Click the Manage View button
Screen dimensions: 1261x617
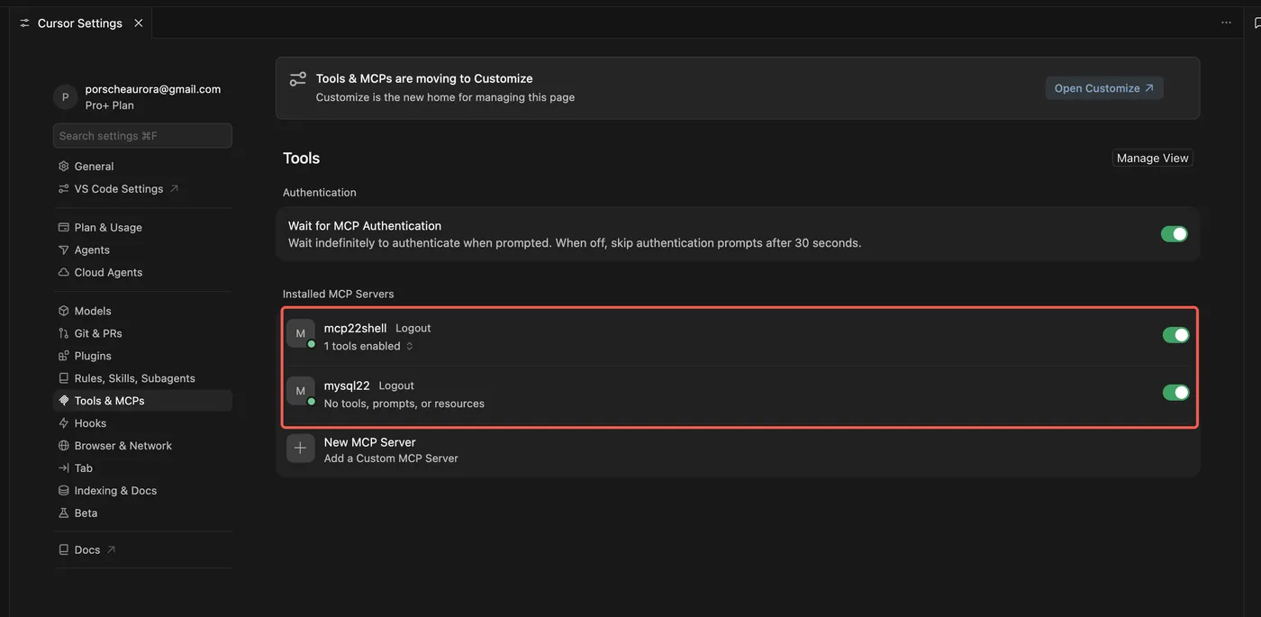[1153, 158]
